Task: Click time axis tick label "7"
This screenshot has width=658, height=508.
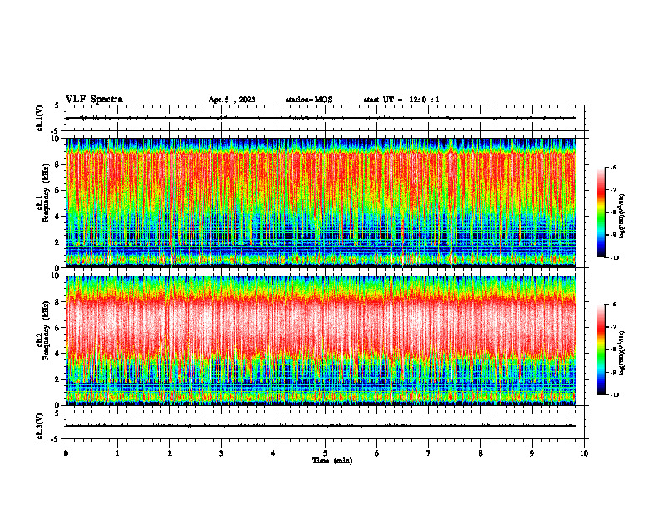Action: click(x=429, y=453)
